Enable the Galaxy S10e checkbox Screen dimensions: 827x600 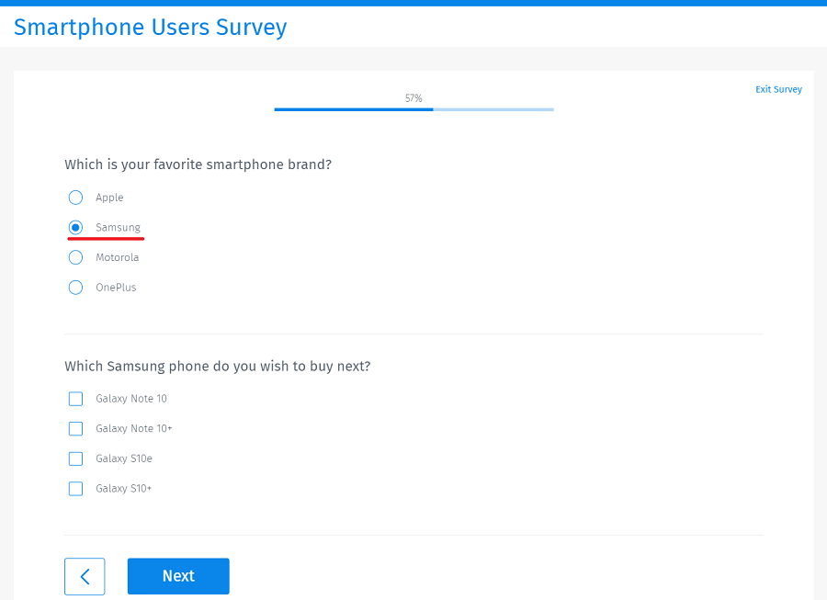[76, 458]
